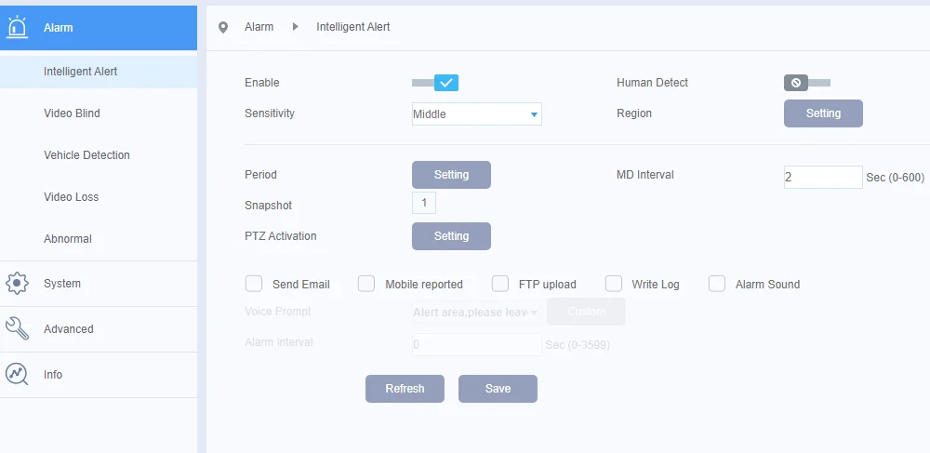
Task: Select Video Blind in the sidebar
Action: [x=72, y=113]
